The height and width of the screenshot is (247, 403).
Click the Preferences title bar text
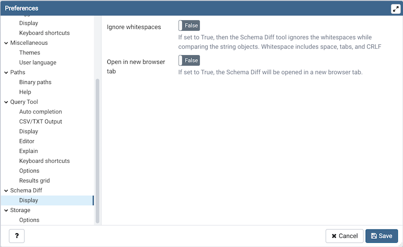pos(22,8)
